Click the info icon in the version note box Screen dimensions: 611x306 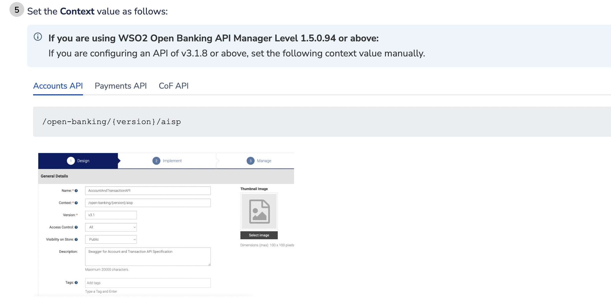click(38, 37)
